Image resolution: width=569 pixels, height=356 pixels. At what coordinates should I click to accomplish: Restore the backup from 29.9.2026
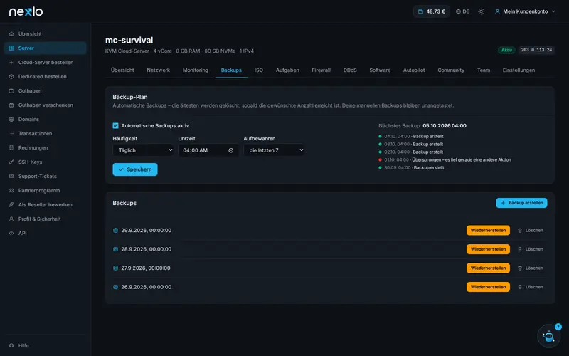pos(488,230)
